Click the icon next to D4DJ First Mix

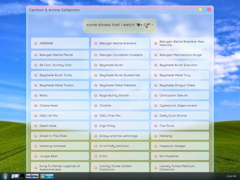click(96, 116)
